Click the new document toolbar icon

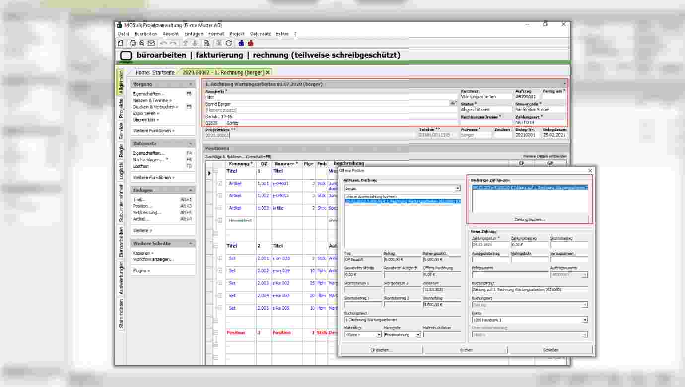(121, 43)
